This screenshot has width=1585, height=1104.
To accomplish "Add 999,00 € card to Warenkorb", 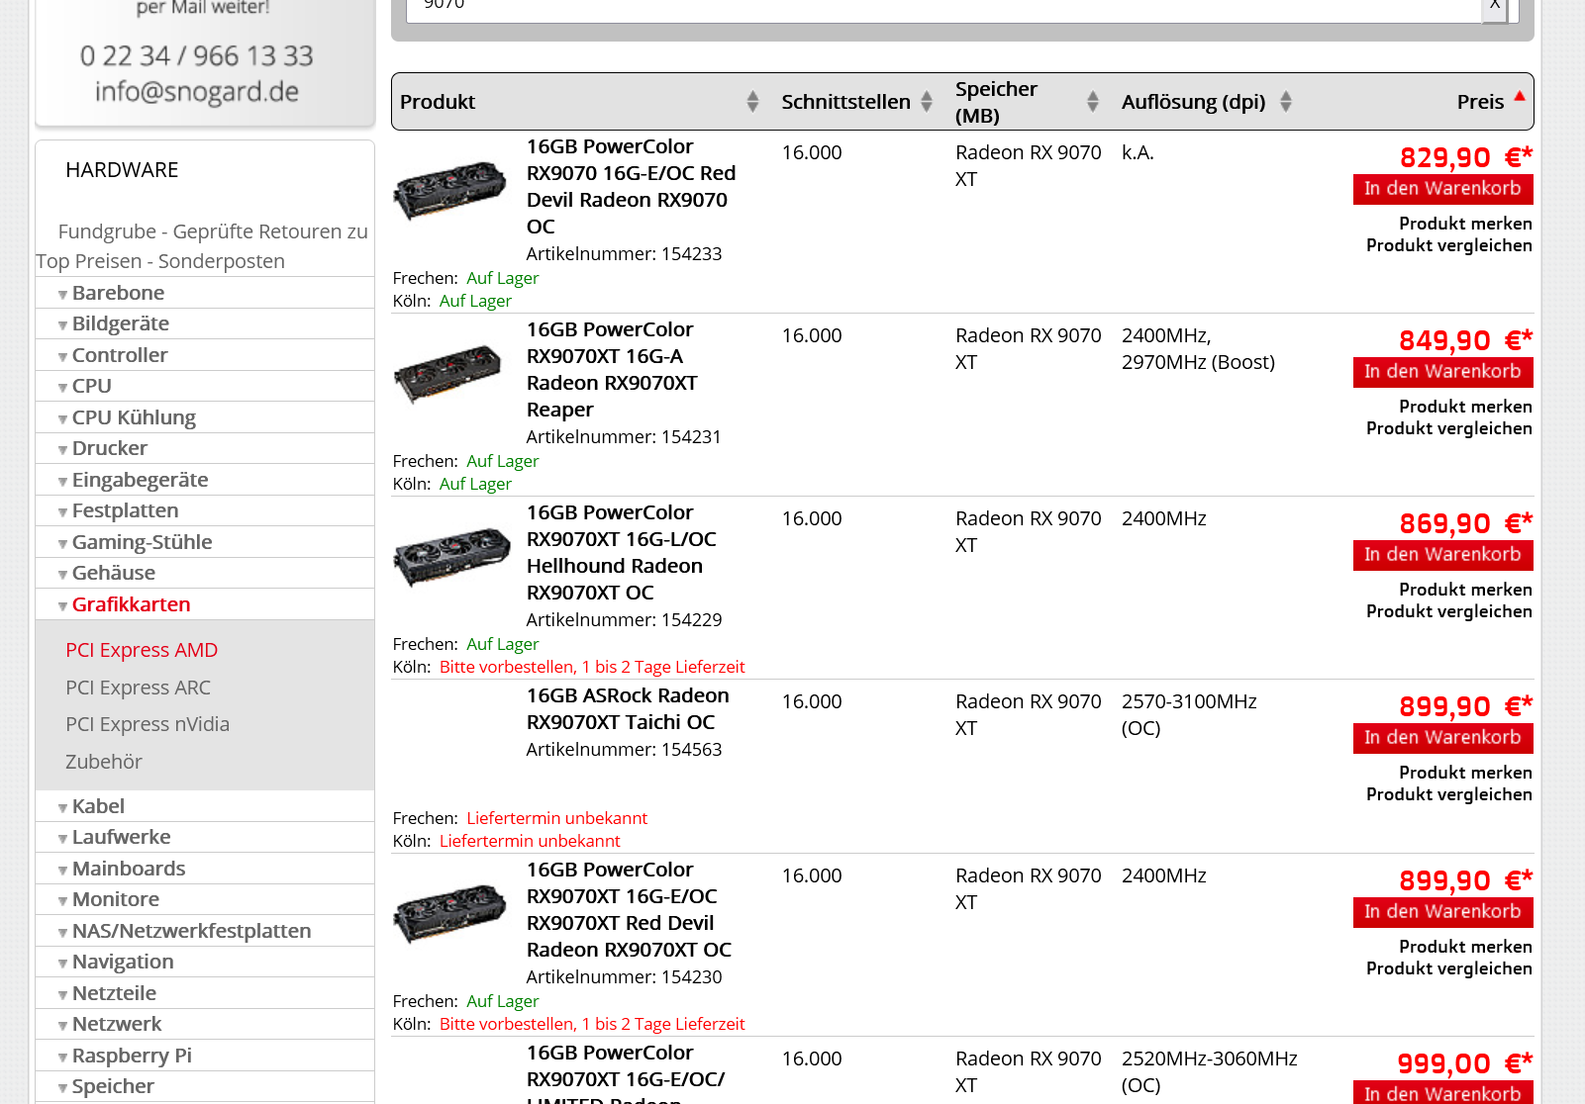I will pos(1442,1093).
